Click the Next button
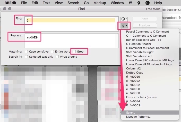Viewport: 181px width, 122px height. (145, 19)
